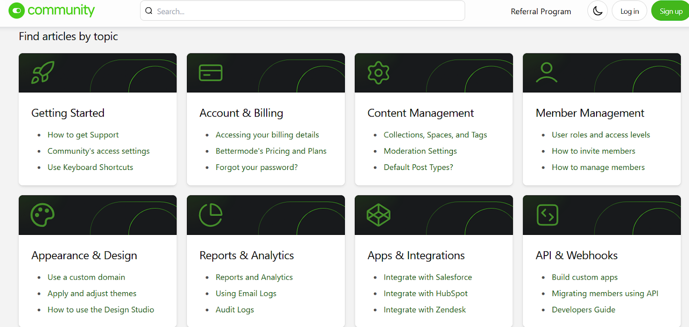The image size is (689, 327).
Task: Click the Appearance & Design palette icon
Action: click(x=43, y=215)
